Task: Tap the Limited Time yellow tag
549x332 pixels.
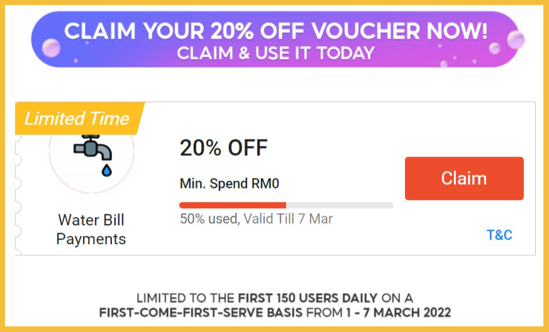Action: 79,118
